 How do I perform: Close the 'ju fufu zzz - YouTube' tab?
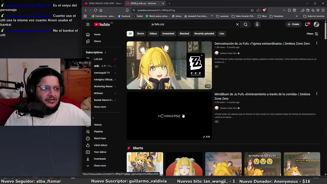[x=163, y=3]
